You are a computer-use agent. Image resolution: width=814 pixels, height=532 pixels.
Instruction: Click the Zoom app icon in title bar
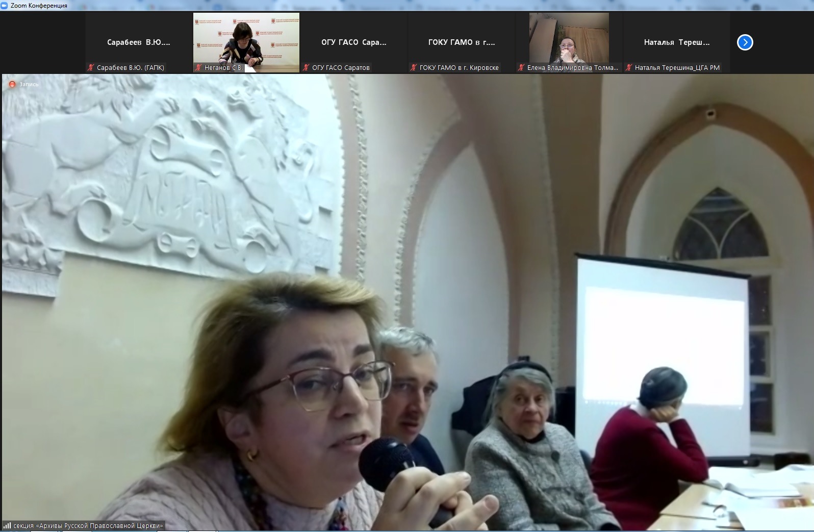coord(5,6)
